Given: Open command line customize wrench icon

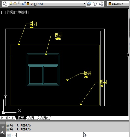Looking at the screenshot, I should click(x=3, y=133).
